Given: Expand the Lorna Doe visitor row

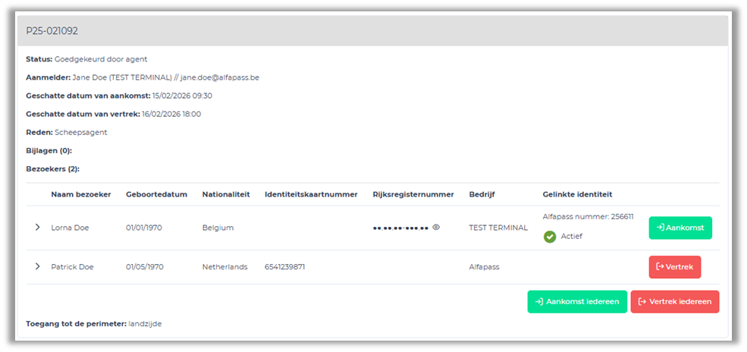Looking at the screenshot, I should 37,227.
